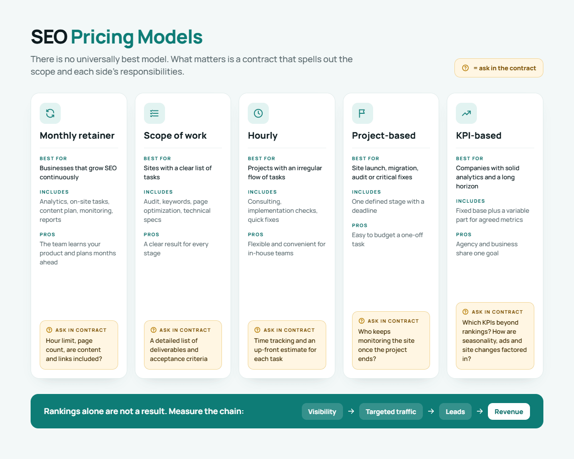Click the Scope of work card title
574x459 pixels.
coord(175,135)
